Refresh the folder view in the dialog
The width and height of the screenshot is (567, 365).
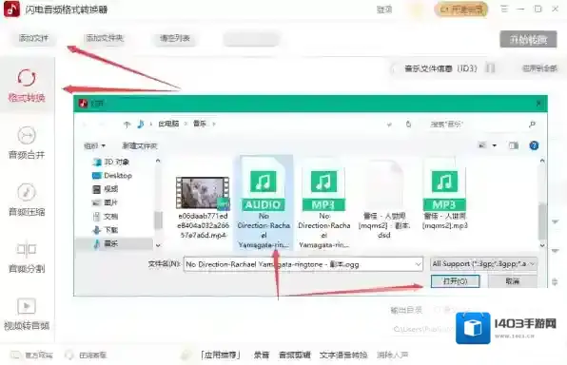[x=409, y=125]
